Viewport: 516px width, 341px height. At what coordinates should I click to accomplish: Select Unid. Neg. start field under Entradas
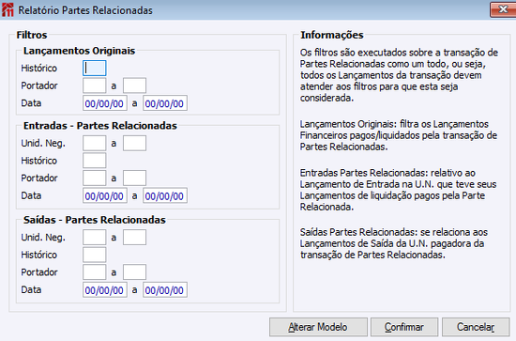(x=95, y=144)
